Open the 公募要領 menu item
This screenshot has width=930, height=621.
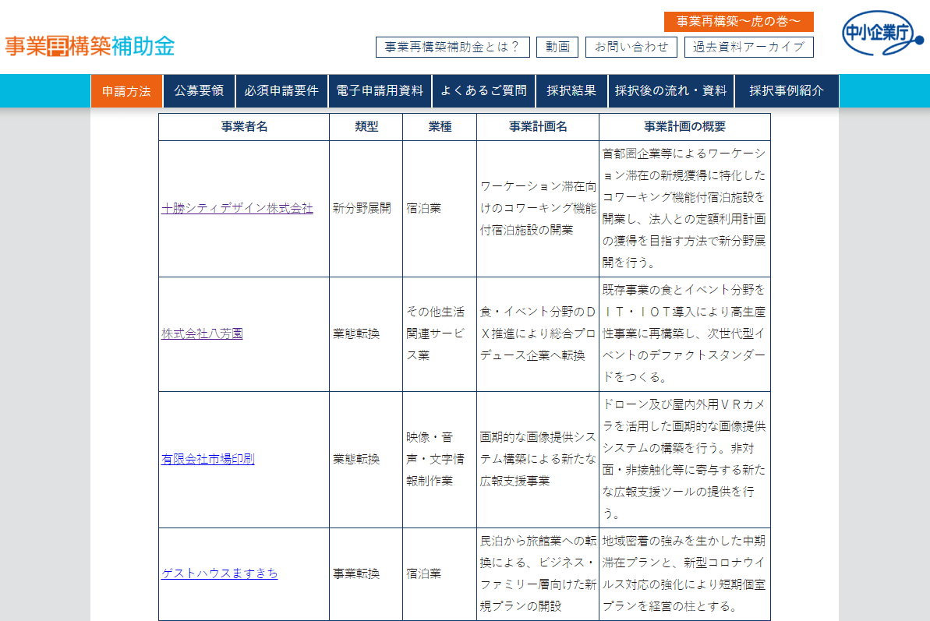coord(199,90)
